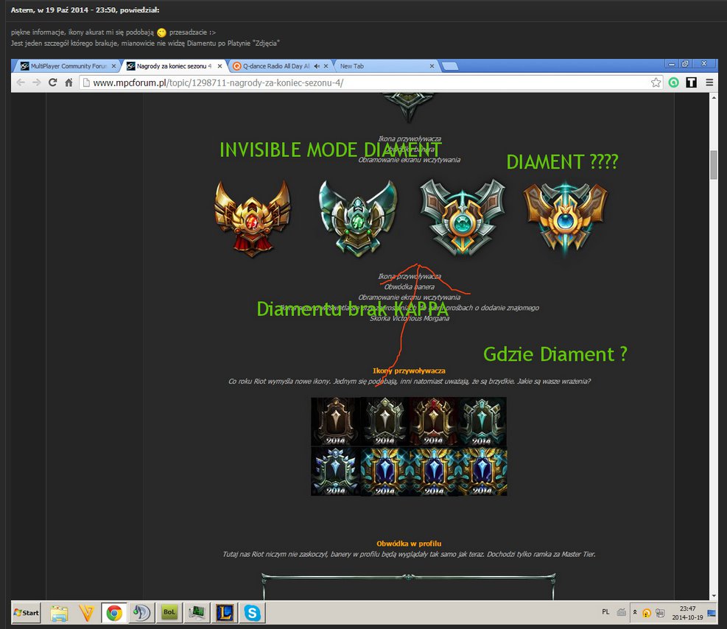Click the page scrollbar thumb
The image size is (727, 629).
[x=714, y=164]
